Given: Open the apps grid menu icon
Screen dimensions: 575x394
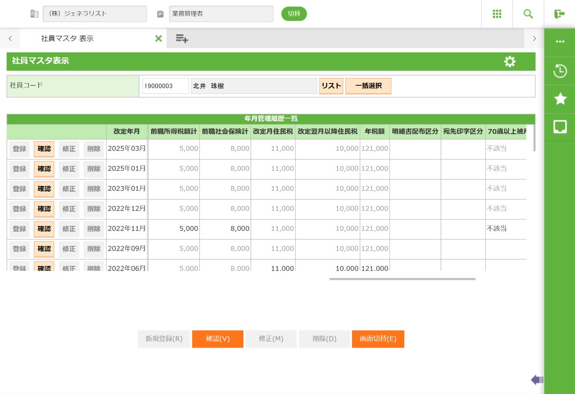Looking at the screenshot, I should [497, 14].
